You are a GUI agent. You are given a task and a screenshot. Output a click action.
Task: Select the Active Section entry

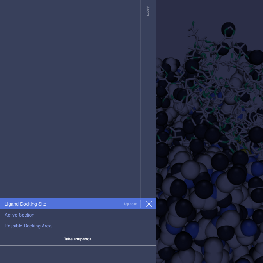tap(20, 215)
